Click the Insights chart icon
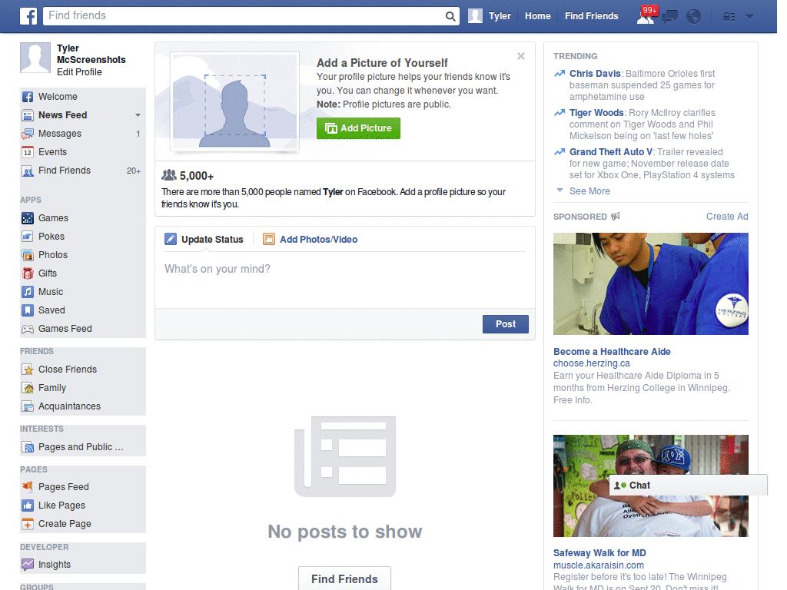The width and height of the screenshot is (787, 590). click(28, 565)
